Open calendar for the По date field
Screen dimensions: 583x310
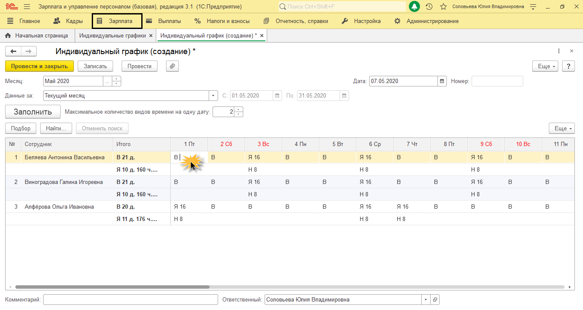point(344,95)
